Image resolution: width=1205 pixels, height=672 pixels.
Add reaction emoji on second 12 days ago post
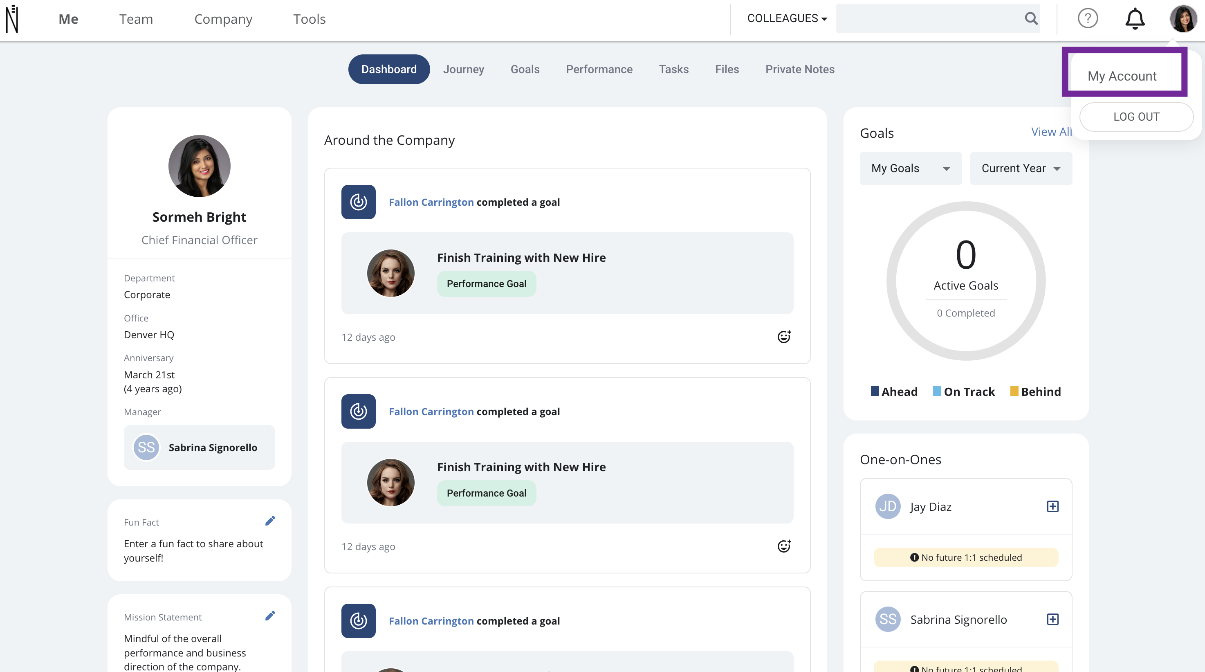(x=784, y=546)
